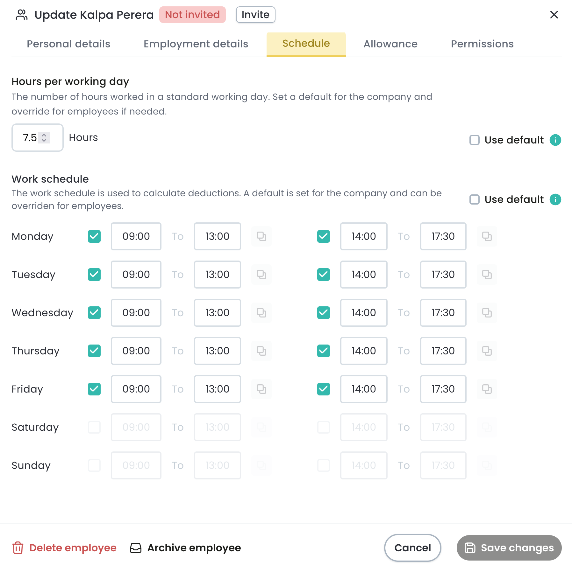Image resolution: width=572 pixels, height=565 pixels.
Task: Copy Friday afternoon hours icon
Action: [487, 389]
